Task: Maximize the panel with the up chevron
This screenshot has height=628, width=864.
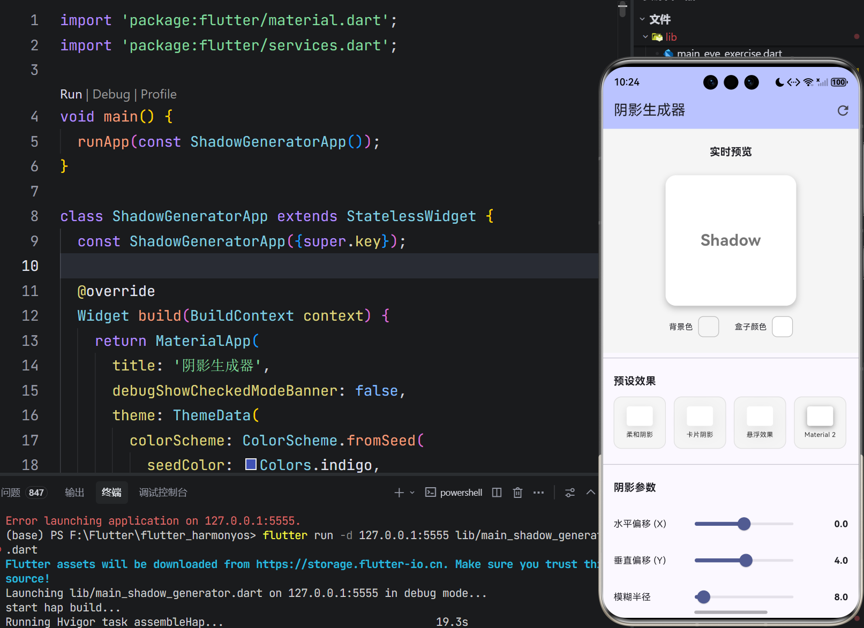Action: (590, 492)
